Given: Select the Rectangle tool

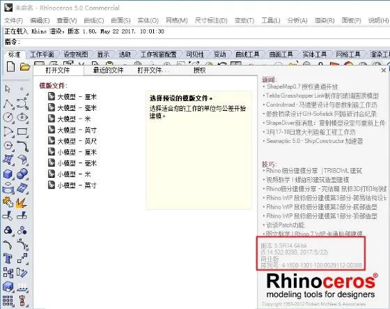Looking at the screenshot, I should click(x=22, y=132).
